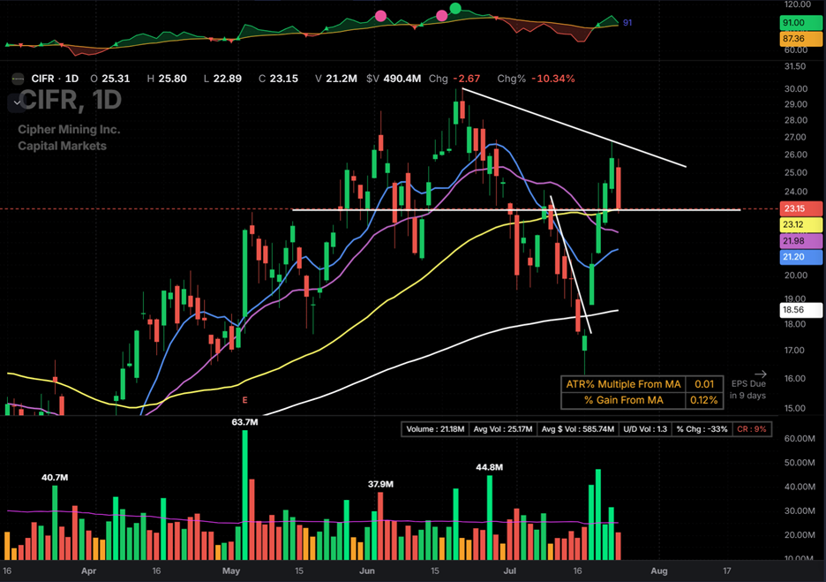
Task: Select the blue 21.20 moving average label
Action: [800, 257]
